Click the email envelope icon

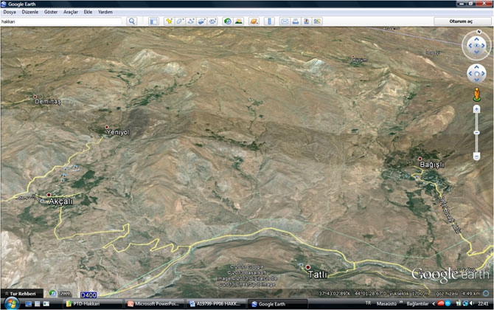(285, 21)
